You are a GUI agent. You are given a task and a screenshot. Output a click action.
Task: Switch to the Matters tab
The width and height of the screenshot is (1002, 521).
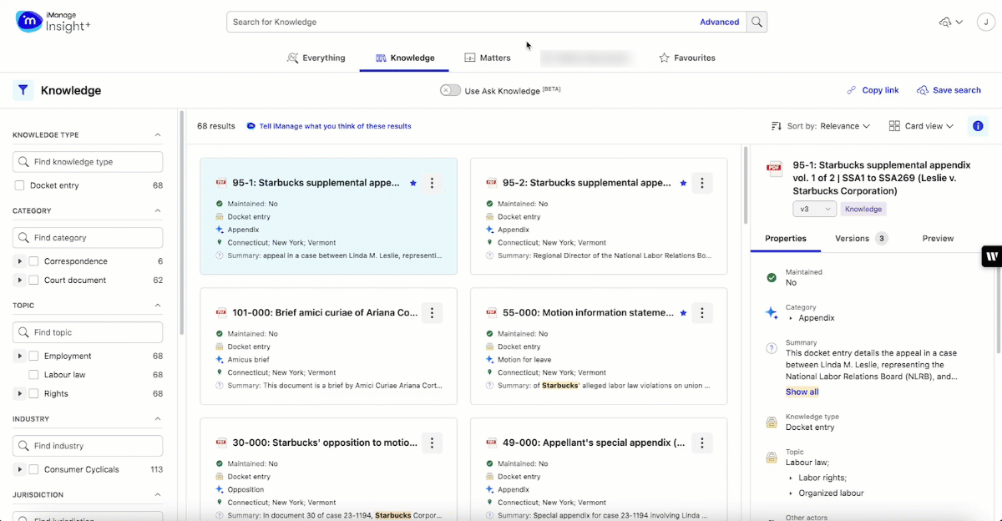point(488,58)
